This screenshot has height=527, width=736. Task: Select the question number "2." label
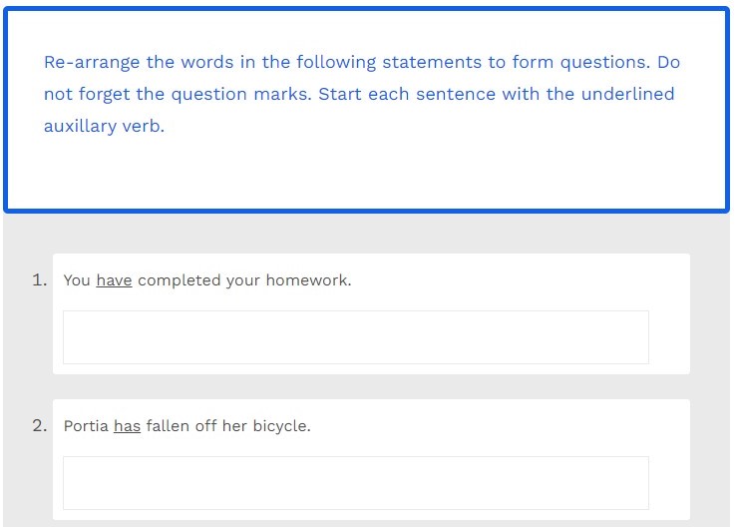(x=40, y=426)
